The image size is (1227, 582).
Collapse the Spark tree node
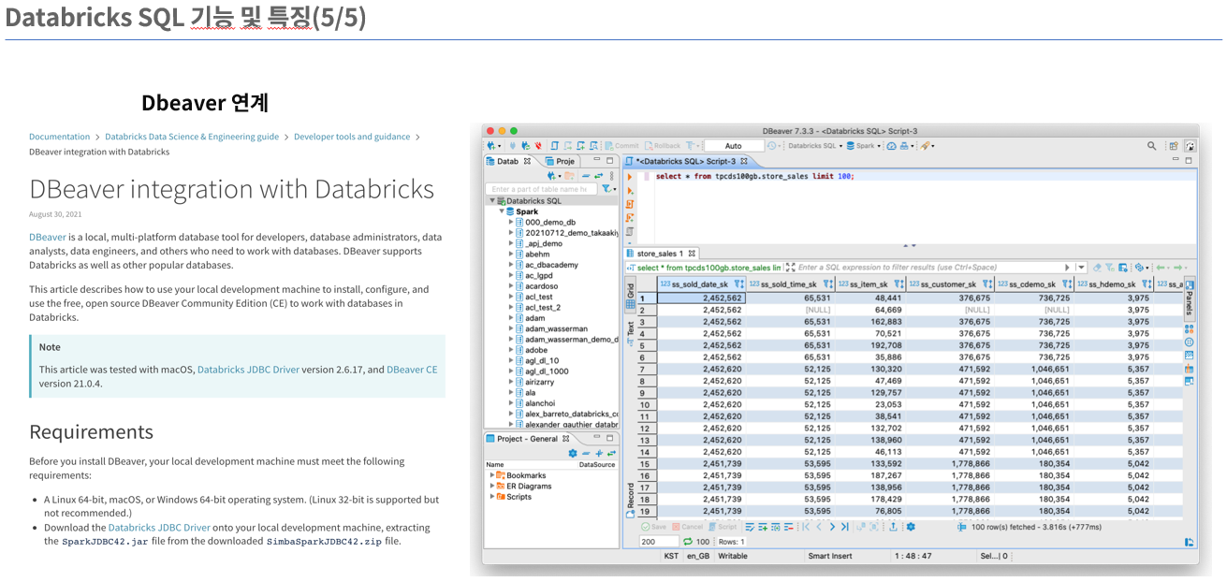pyautogui.click(x=501, y=211)
